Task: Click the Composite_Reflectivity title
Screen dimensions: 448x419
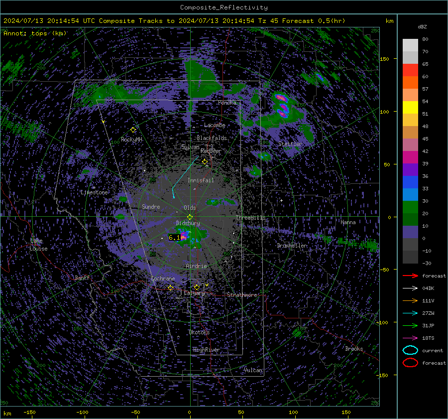Action: 224,7
